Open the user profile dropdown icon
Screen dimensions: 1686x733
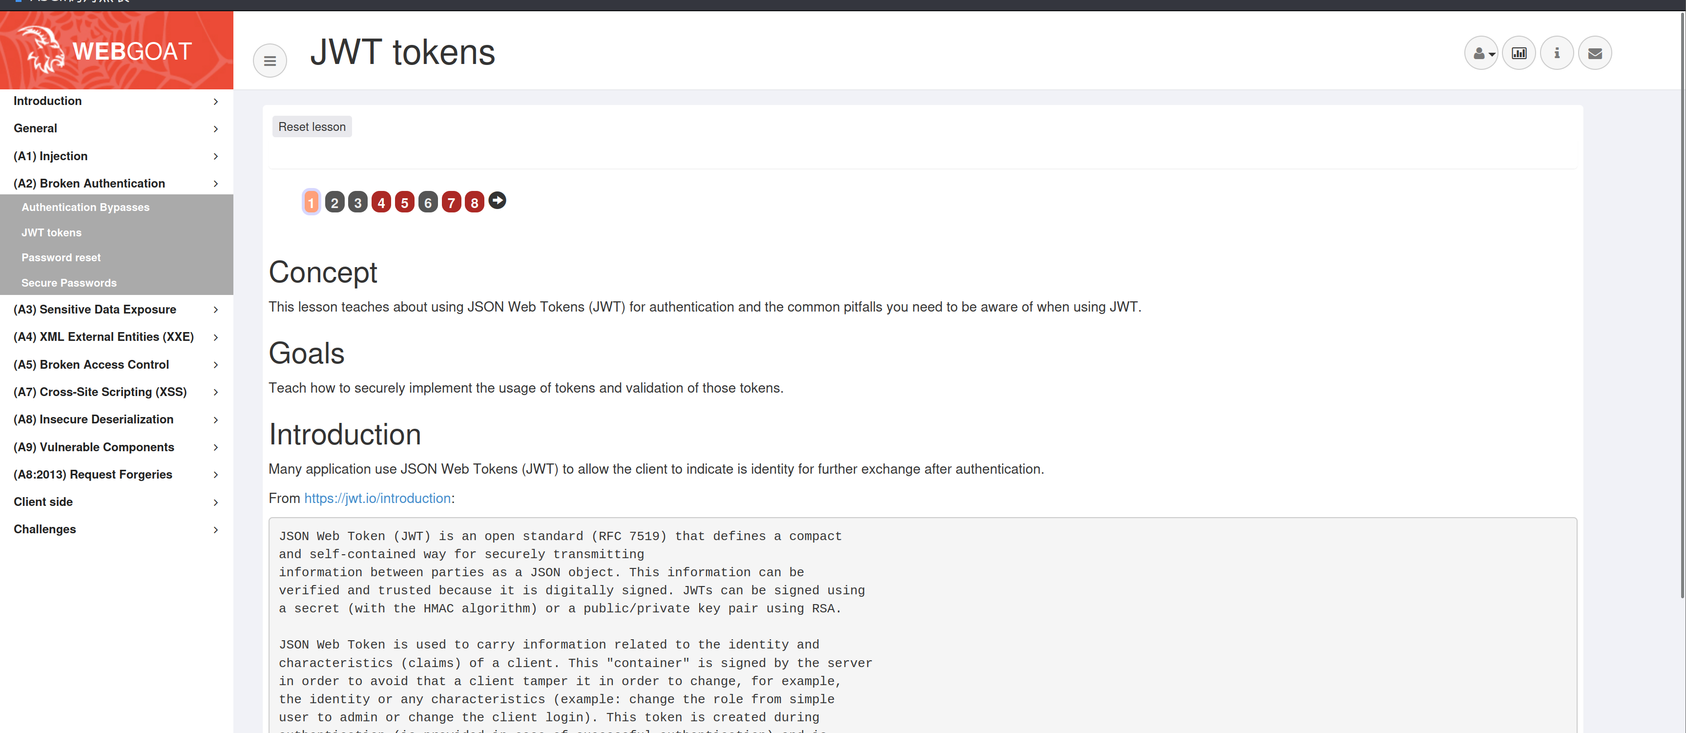point(1481,53)
